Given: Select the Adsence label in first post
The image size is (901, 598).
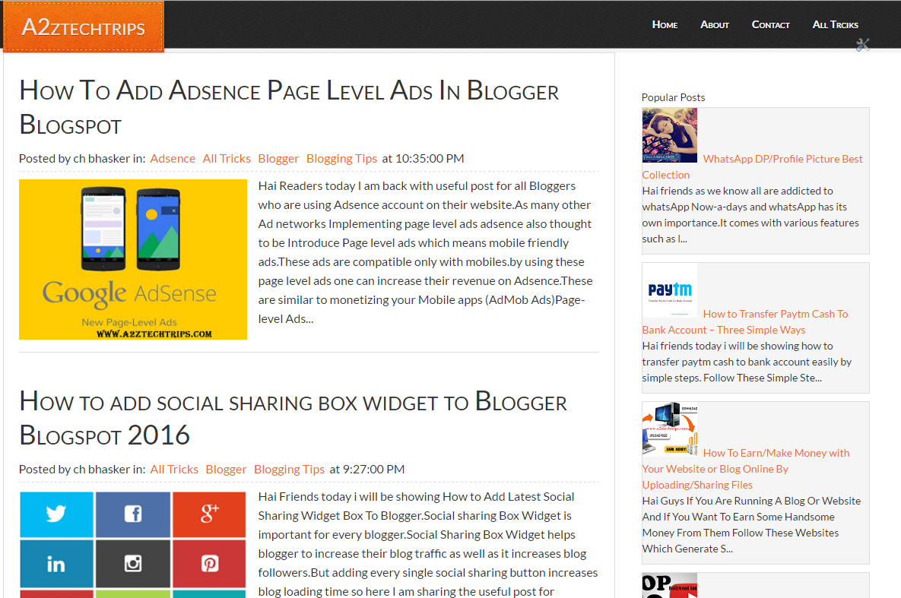Looking at the screenshot, I should [173, 159].
